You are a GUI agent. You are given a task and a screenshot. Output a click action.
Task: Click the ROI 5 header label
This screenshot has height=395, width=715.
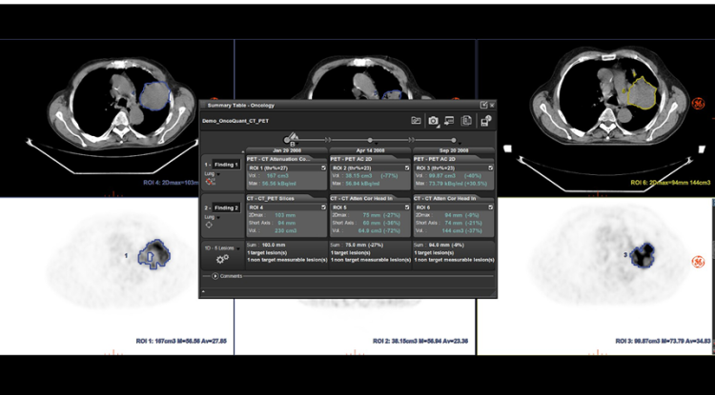click(339, 207)
